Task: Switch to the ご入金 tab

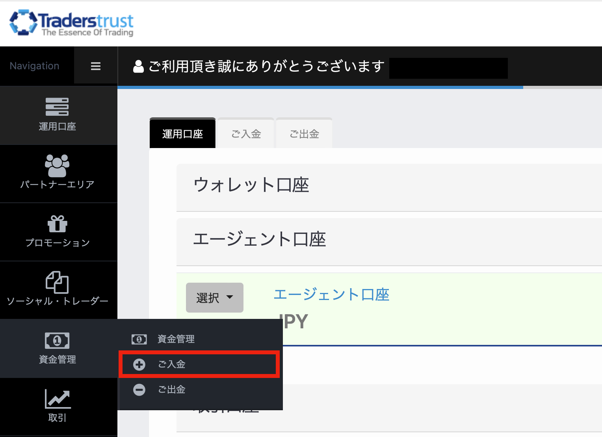Action: tap(246, 134)
